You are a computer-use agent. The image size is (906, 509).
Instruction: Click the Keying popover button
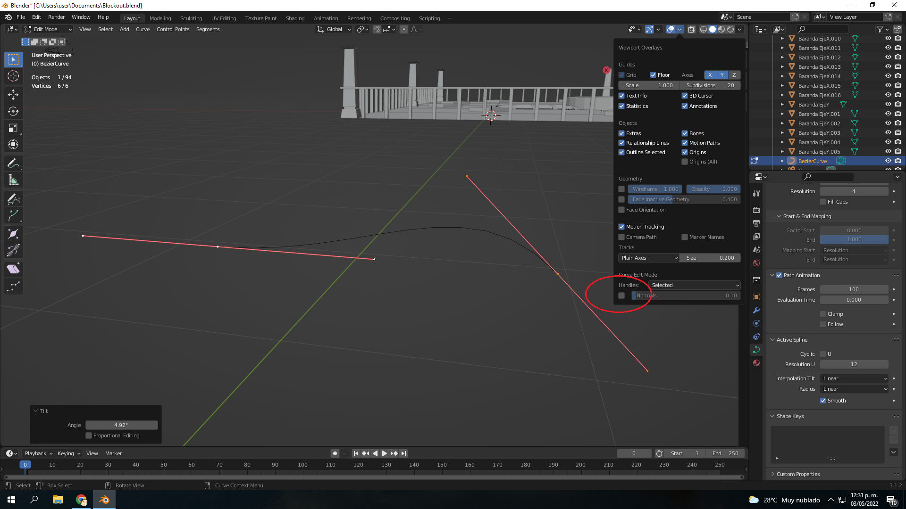(x=69, y=453)
